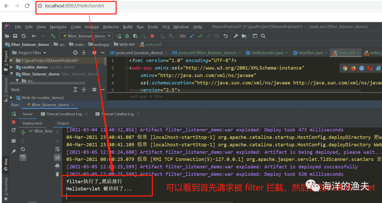Open the Code menu
The height and width of the screenshot is (203, 382).
(76, 27)
